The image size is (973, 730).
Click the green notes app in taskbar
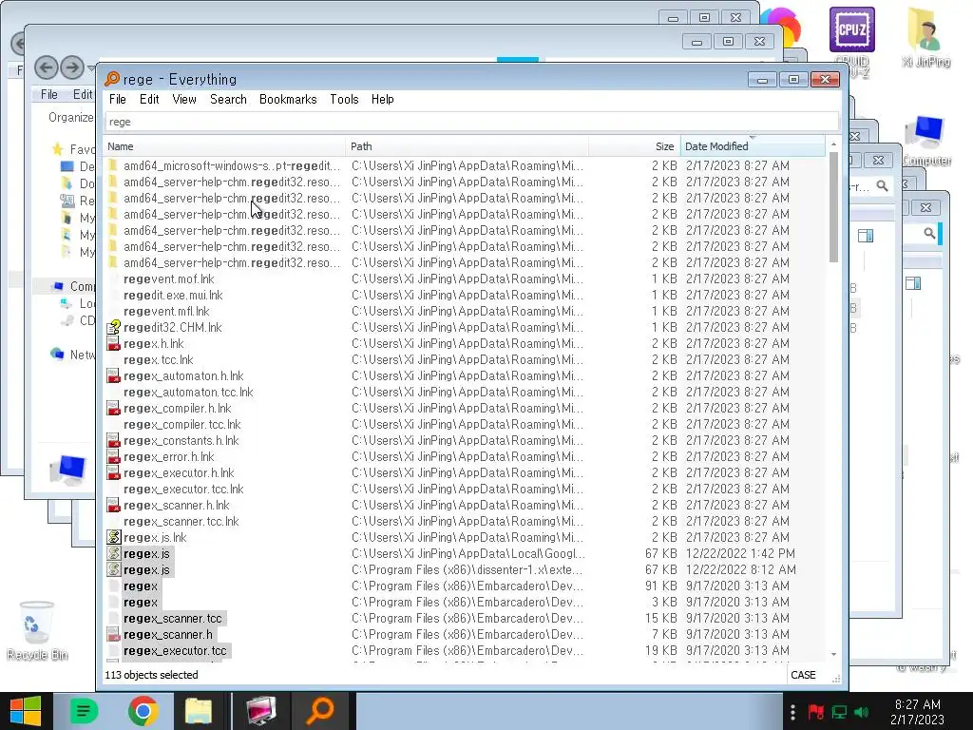click(84, 711)
